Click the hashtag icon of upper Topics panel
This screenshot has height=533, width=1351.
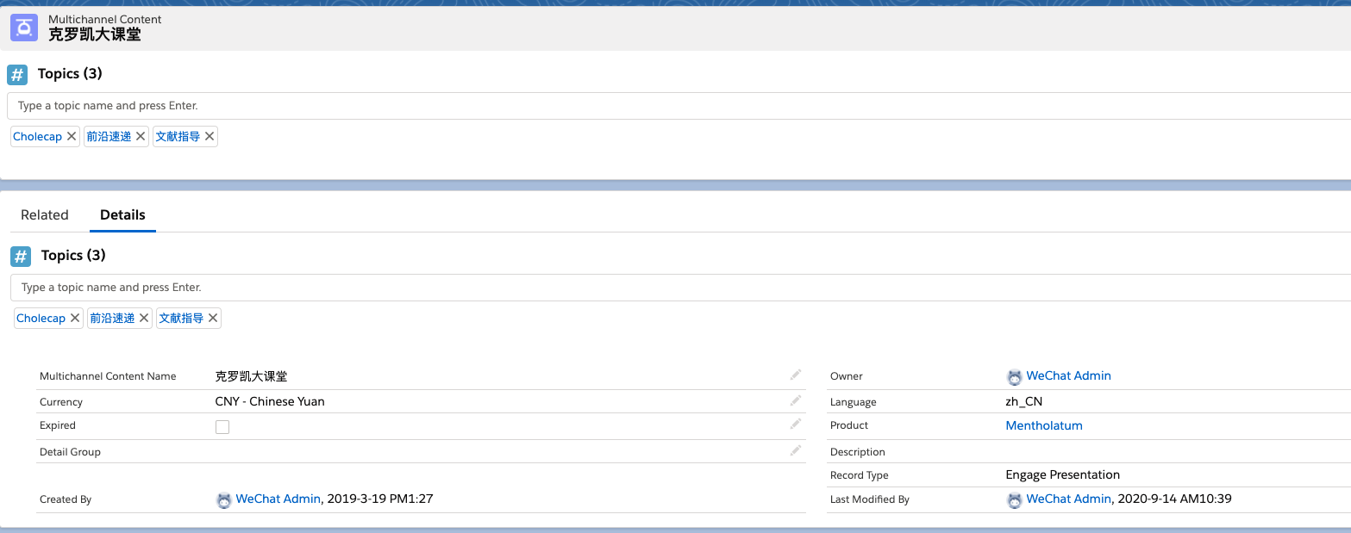point(17,74)
